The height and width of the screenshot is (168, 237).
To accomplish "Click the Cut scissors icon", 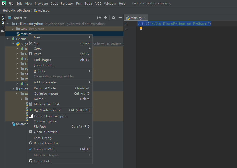I will pos(31,43).
